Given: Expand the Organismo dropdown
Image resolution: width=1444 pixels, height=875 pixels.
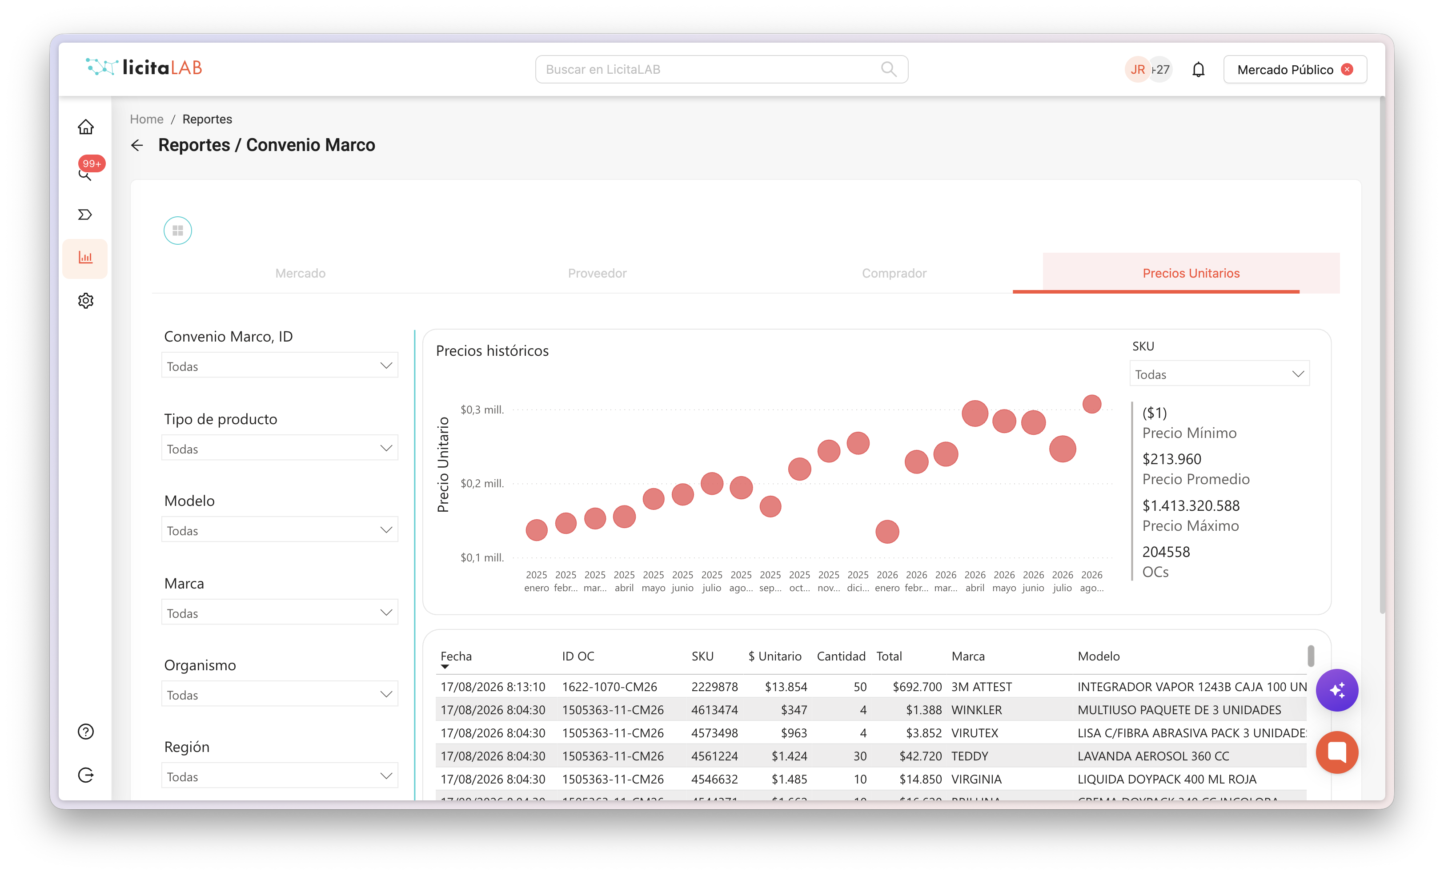Looking at the screenshot, I should [280, 694].
